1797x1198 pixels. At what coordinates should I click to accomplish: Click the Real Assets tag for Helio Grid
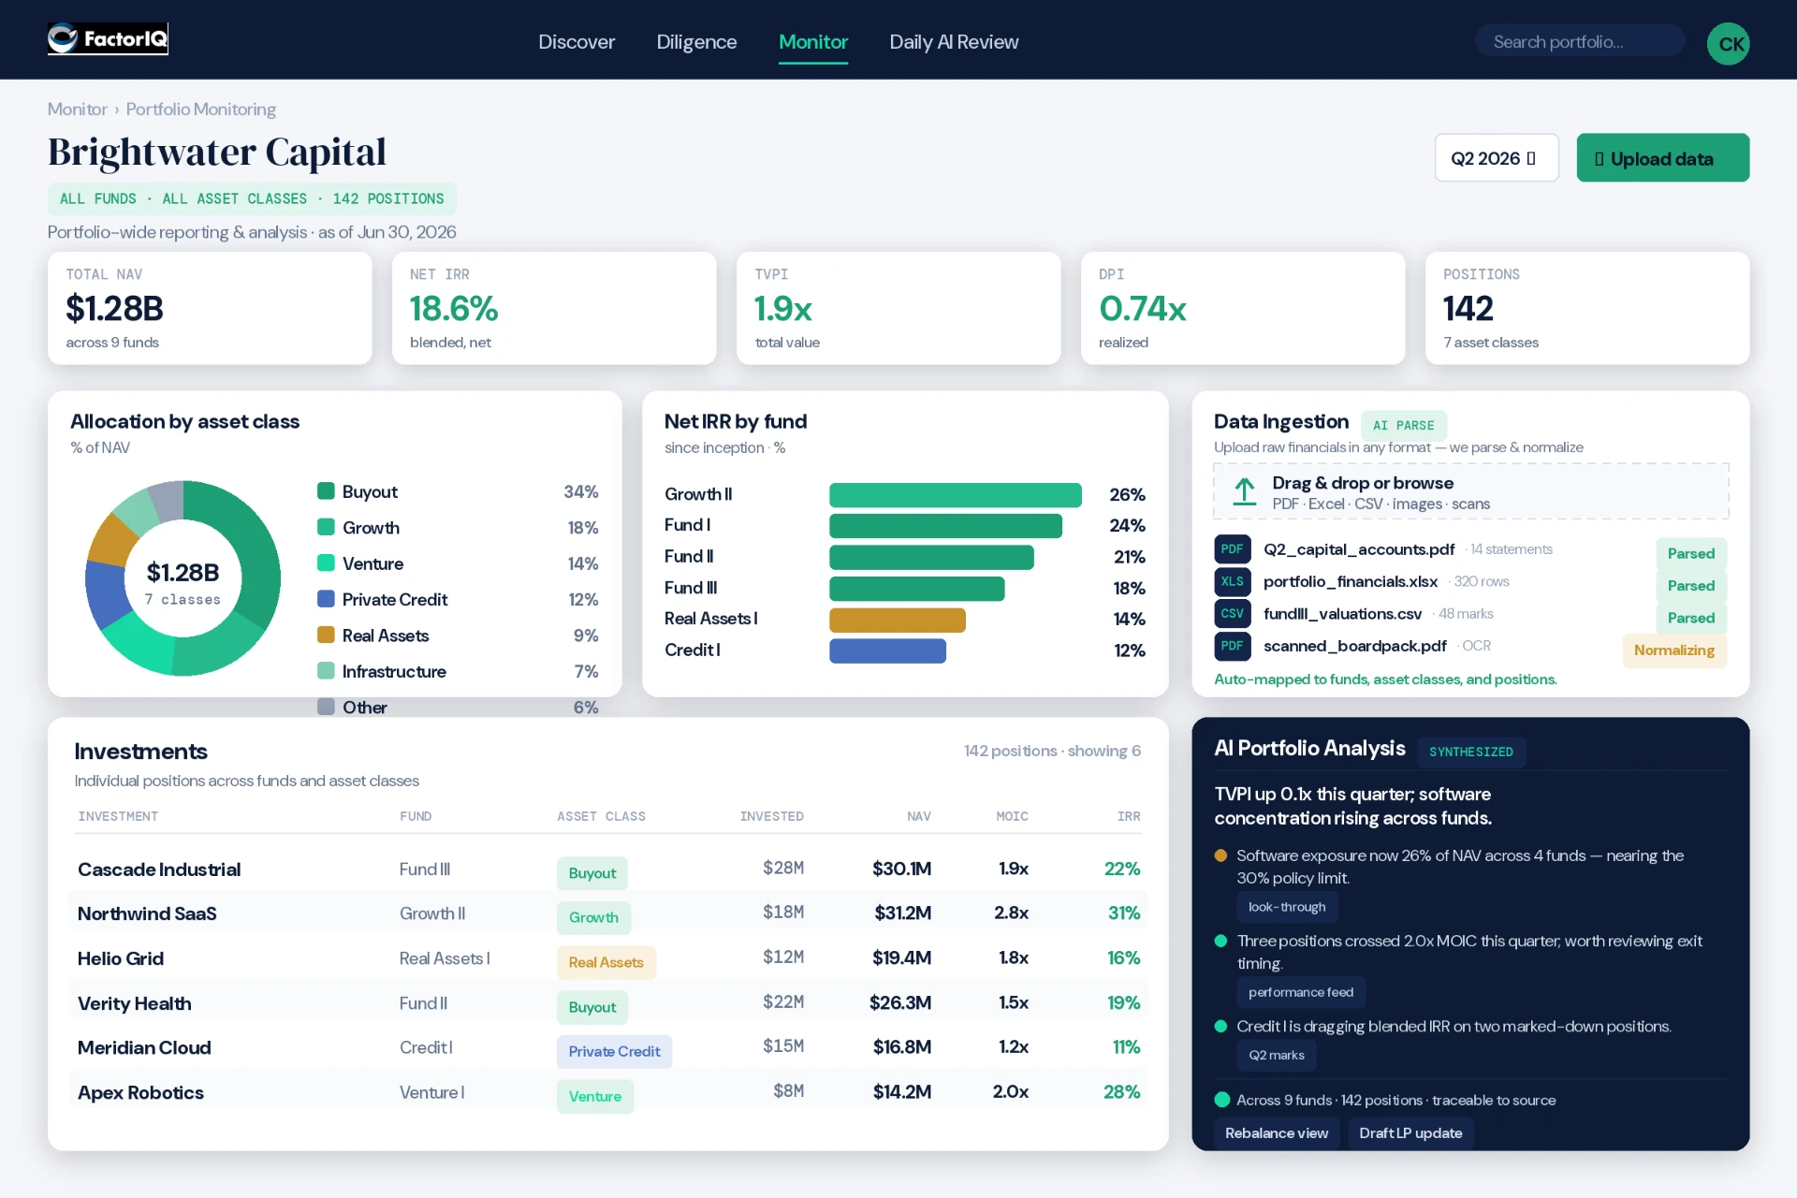coord(606,962)
